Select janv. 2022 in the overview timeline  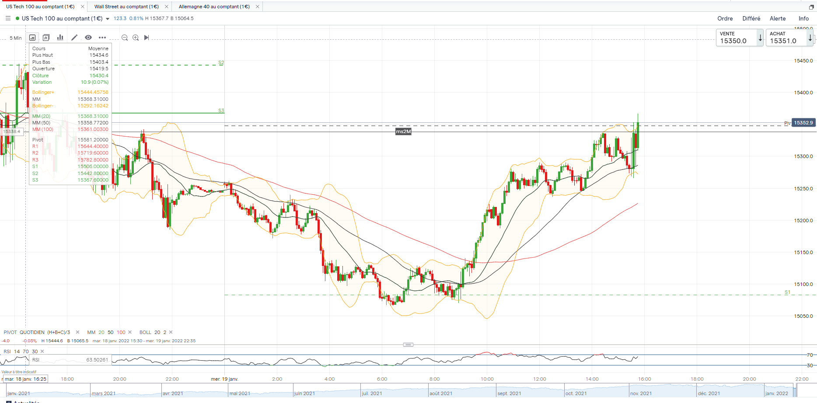click(777, 393)
